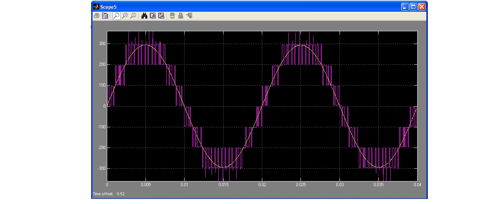Click Restore saved axes settings icon
This screenshot has width=496, height=204.
pyautogui.click(x=161, y=16)
